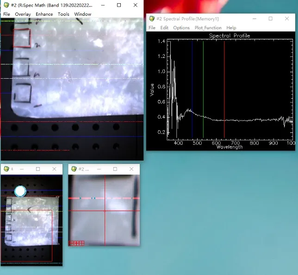Open the Edit menu in Spectral Profile
Image resolution: width=298 pixels, height=275 pixels.
(164, 28)
